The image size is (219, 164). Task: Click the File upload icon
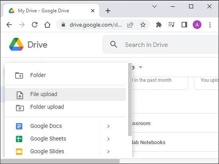coord(20,95)
